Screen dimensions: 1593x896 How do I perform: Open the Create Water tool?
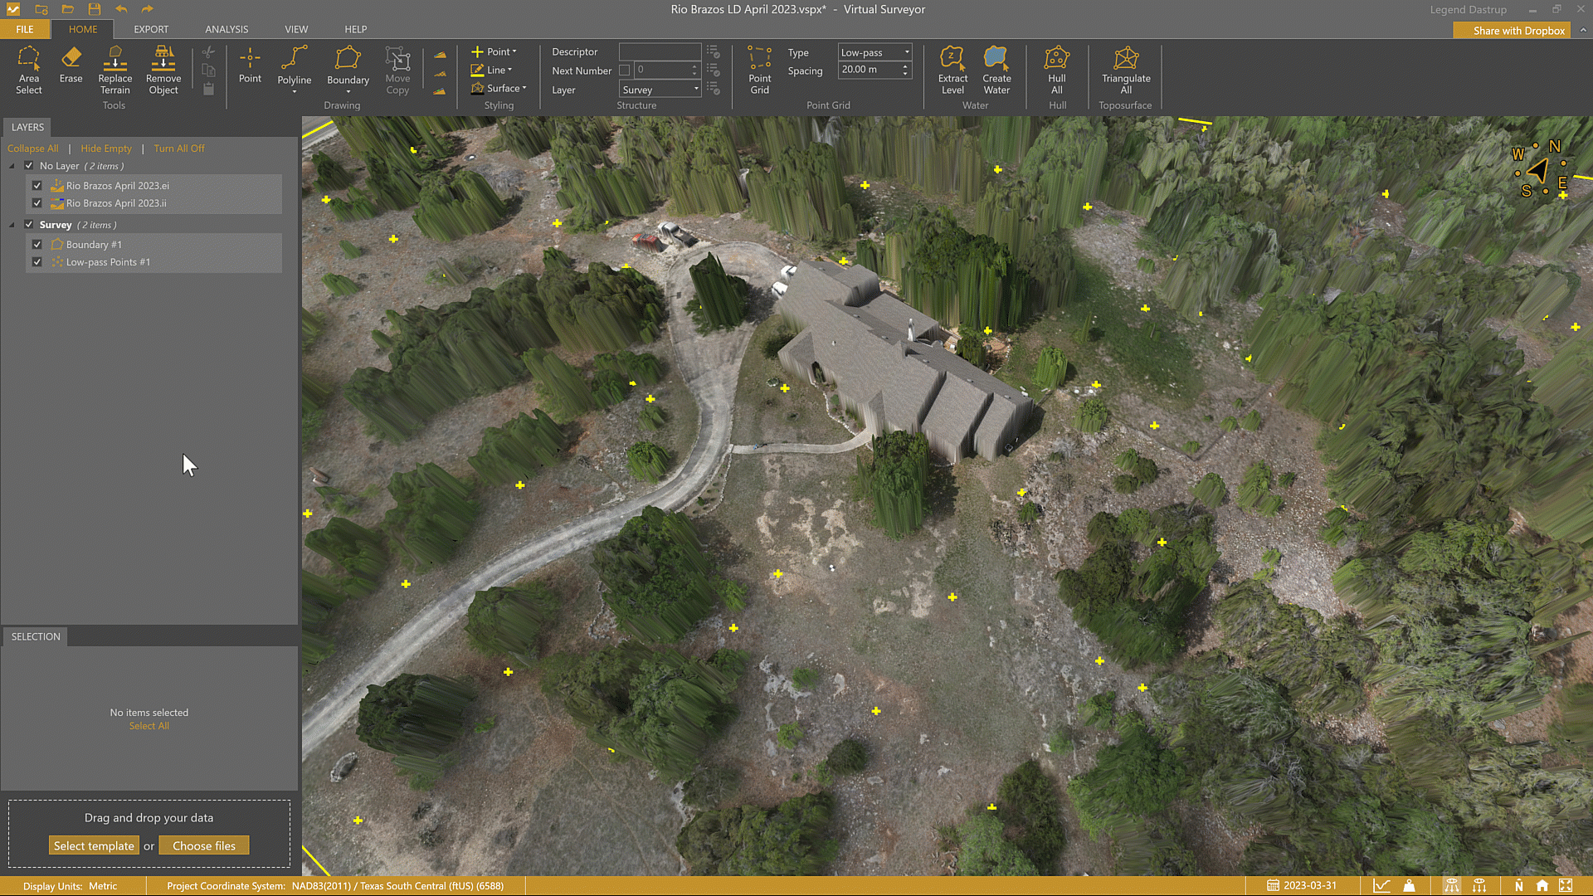(996, 70)
